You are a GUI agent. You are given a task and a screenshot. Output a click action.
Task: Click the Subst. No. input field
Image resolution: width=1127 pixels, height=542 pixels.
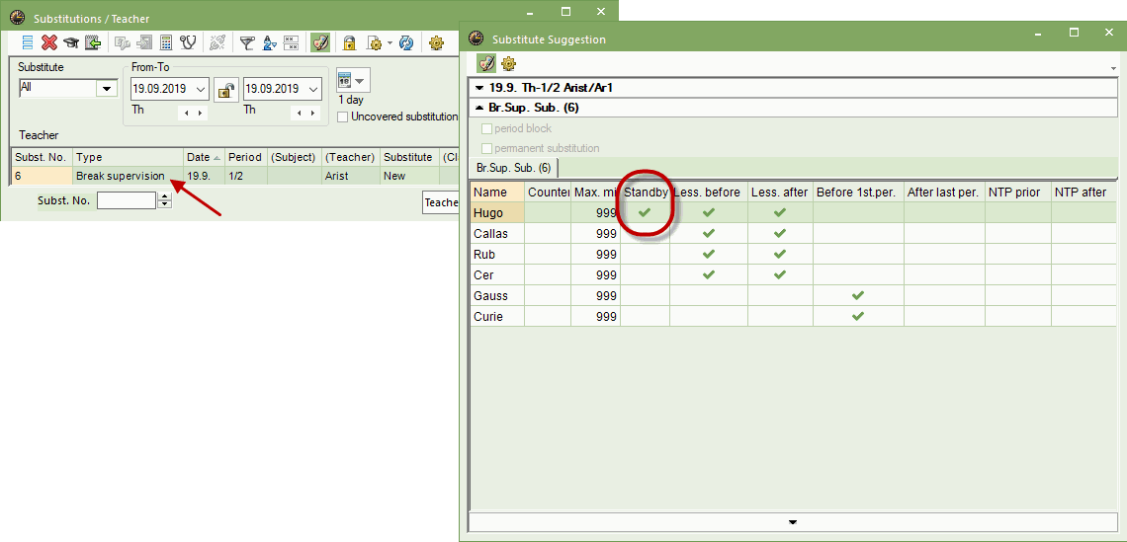(127, 200)
